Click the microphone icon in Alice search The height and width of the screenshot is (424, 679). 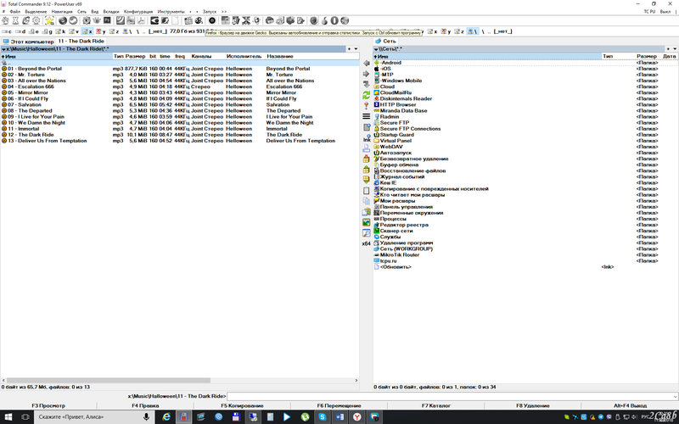tap(146, 416)
